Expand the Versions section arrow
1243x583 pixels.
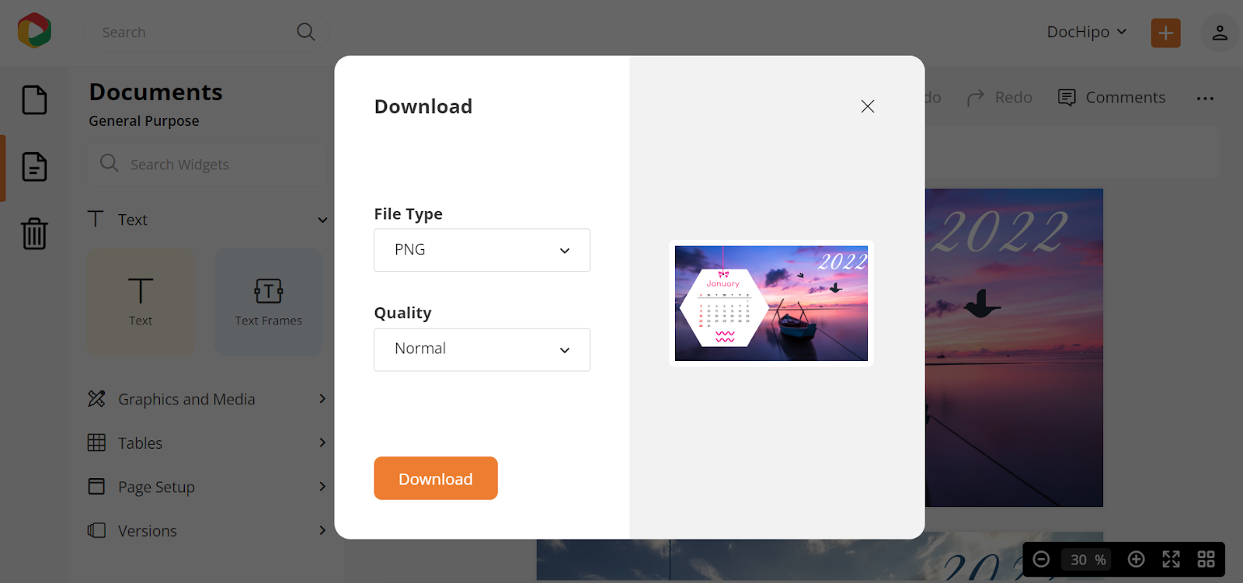pos(322,530)
